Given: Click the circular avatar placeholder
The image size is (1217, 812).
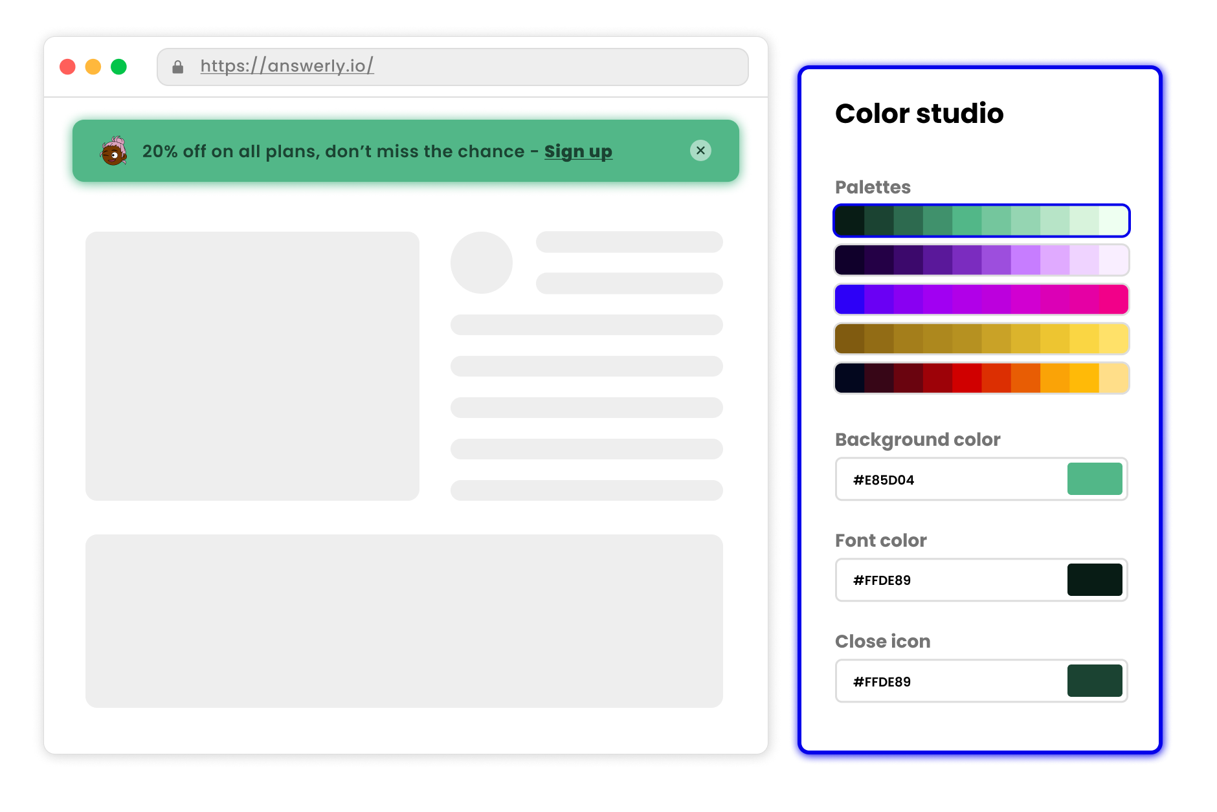Looking at the screenshot, I should point(481,263).
